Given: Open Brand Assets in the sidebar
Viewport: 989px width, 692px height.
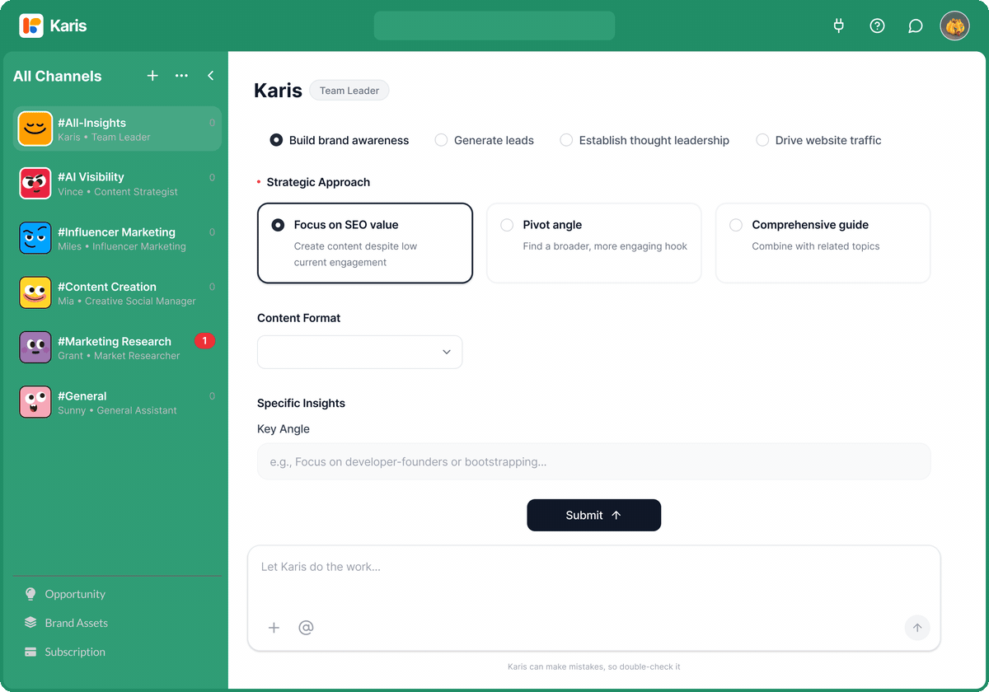Looking at the screenshot, I should pyautogui.click(x=77, y=623).
